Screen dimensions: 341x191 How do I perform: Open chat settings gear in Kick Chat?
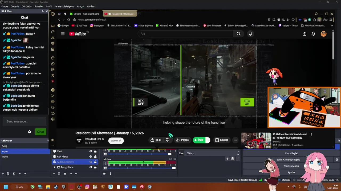point(30,132)
